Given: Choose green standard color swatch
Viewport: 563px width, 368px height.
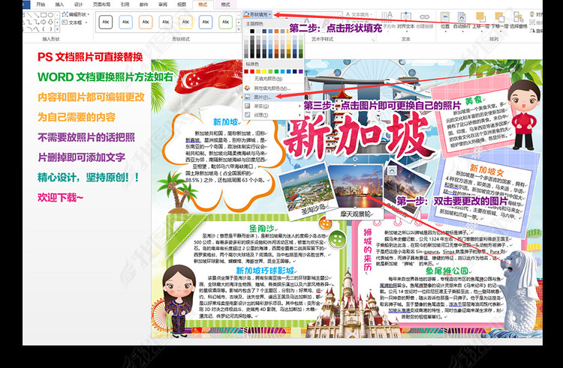Looking at the screenshot, I should click(276, 72).
